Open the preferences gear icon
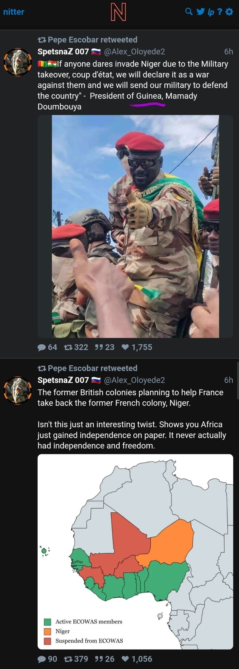Screen dimensions: 239x669 [x=229, y=12]
